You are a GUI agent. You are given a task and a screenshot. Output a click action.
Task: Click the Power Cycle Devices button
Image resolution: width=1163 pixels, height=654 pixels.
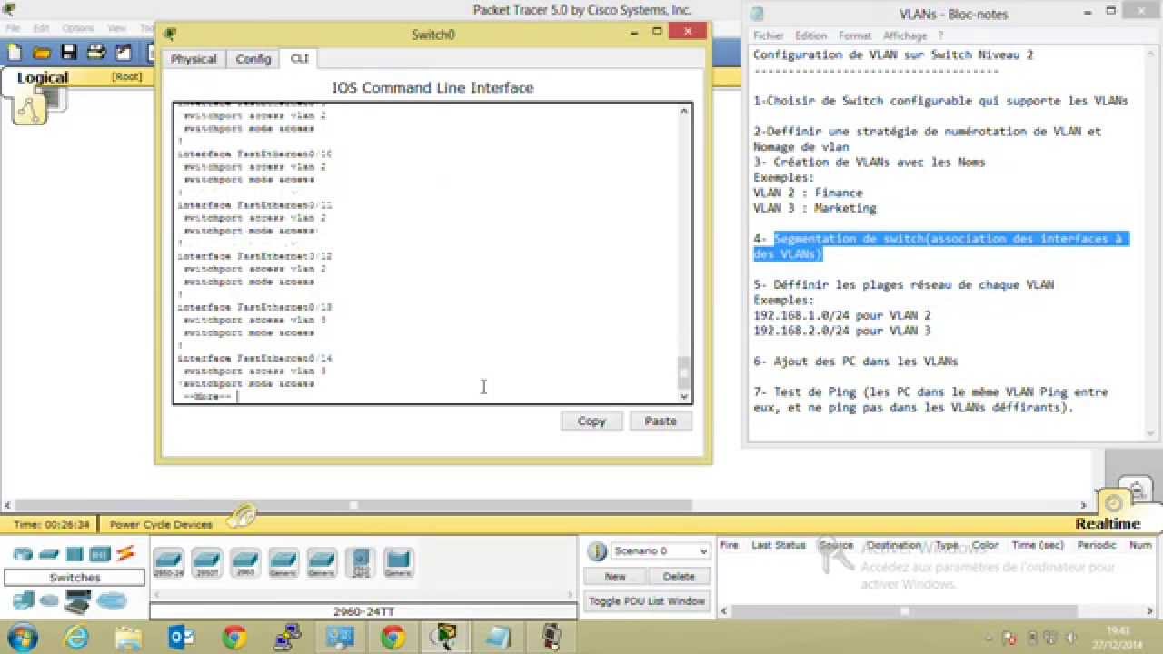[x=161, y=524]
